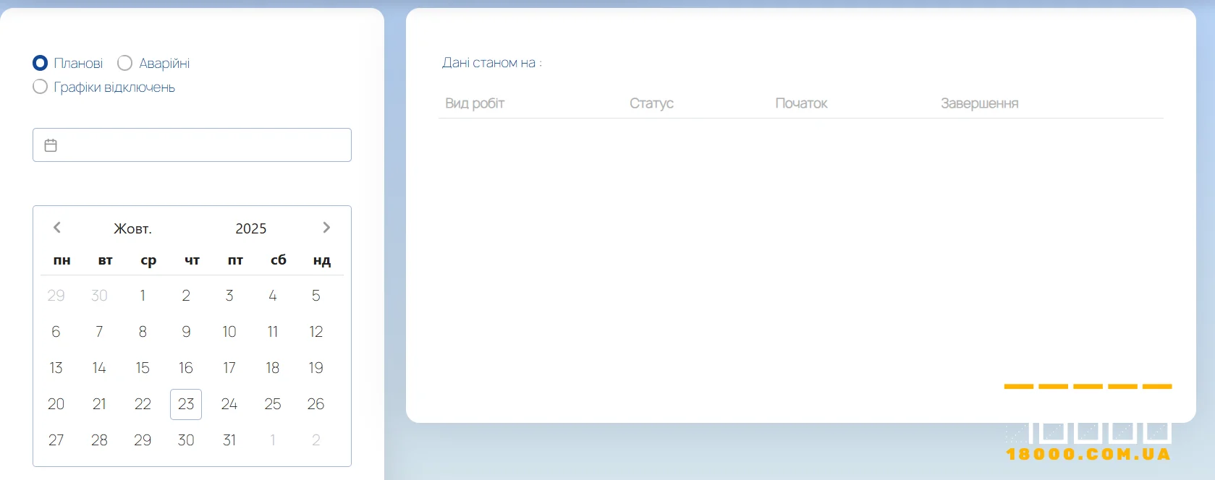The width and height of the screenshot is (1215, 480).
Task: Select the Планові radio button
Action: 41,64
